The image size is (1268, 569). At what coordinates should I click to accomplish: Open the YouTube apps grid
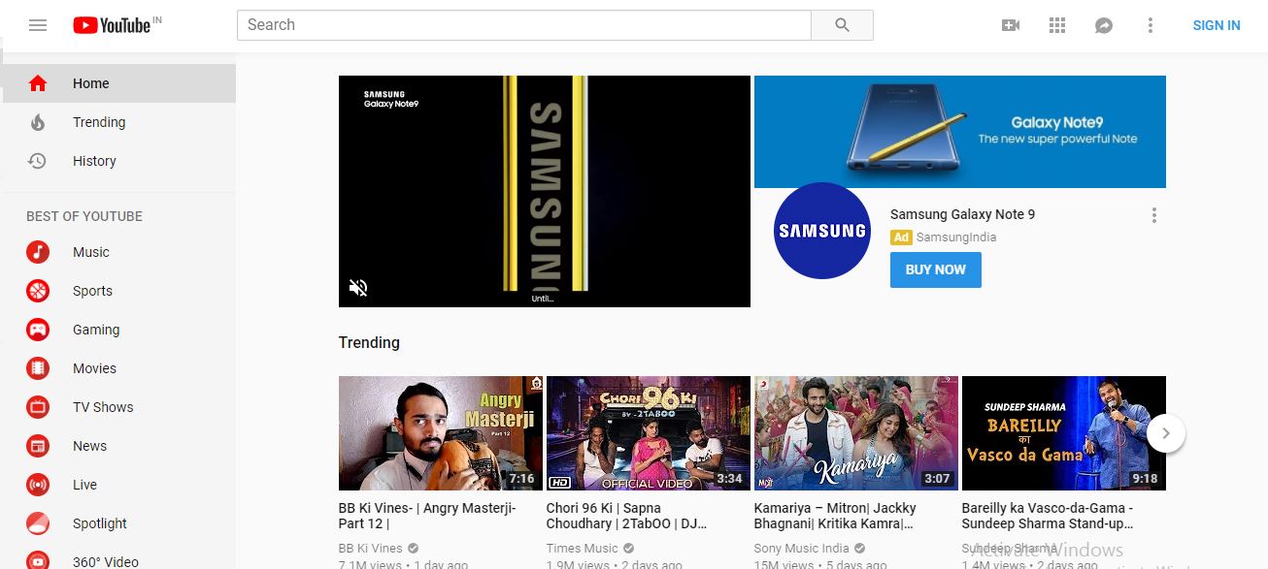pyautogui.click(x=1057, y=25)
